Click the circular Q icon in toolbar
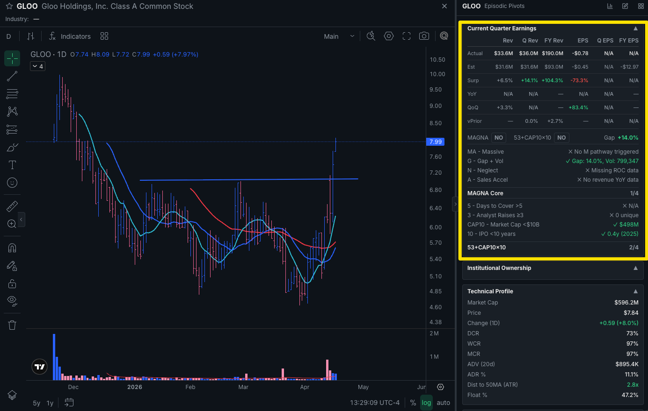The height and width of the screenshot is (411, 648). coord(444,36)
